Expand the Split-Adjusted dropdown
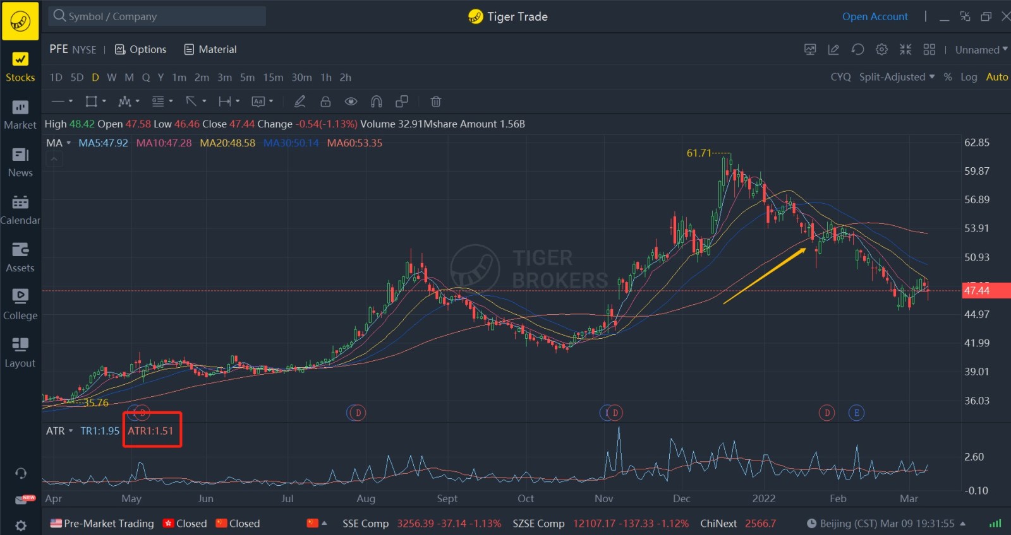 tap(896, 77)
